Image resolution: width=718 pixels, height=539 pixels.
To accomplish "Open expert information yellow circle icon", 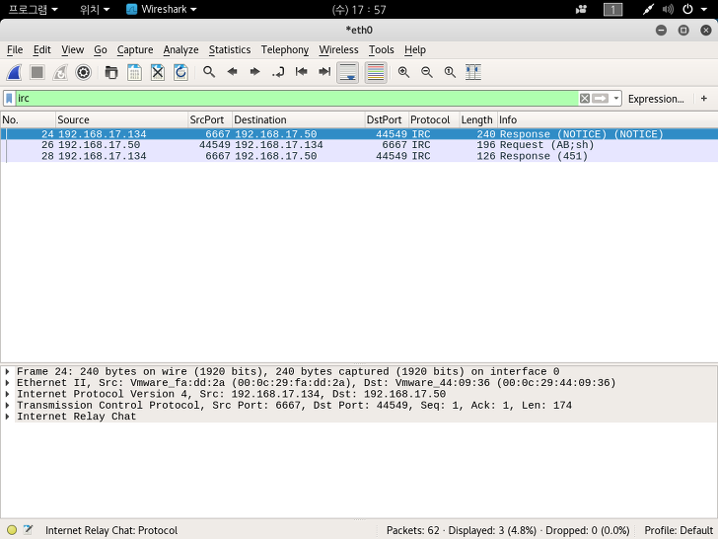I will click(x=12, y=530).
